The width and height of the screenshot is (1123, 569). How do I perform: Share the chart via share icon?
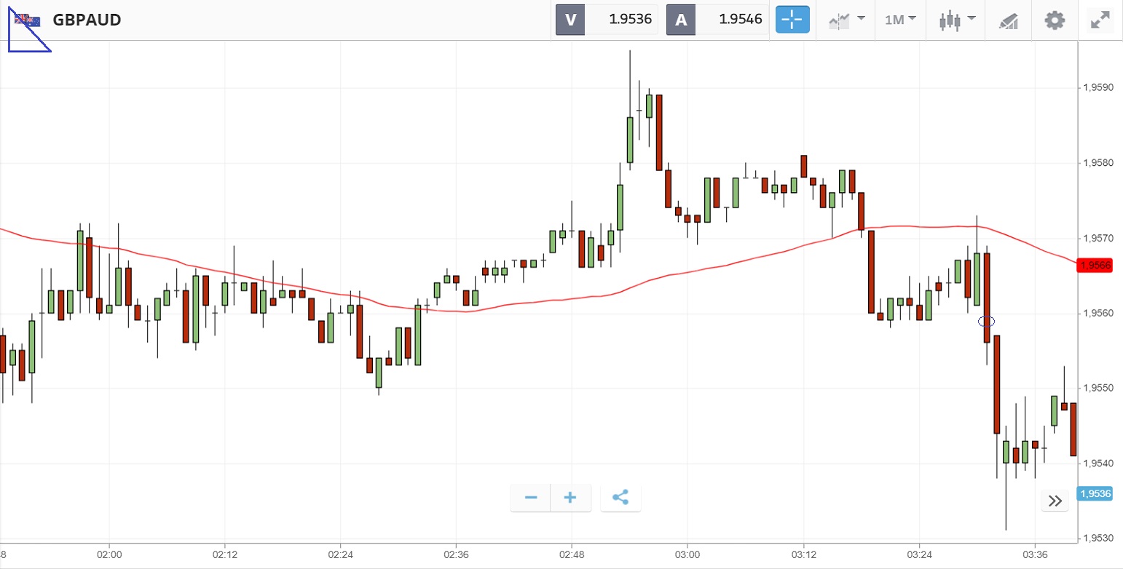click(620, 498)
